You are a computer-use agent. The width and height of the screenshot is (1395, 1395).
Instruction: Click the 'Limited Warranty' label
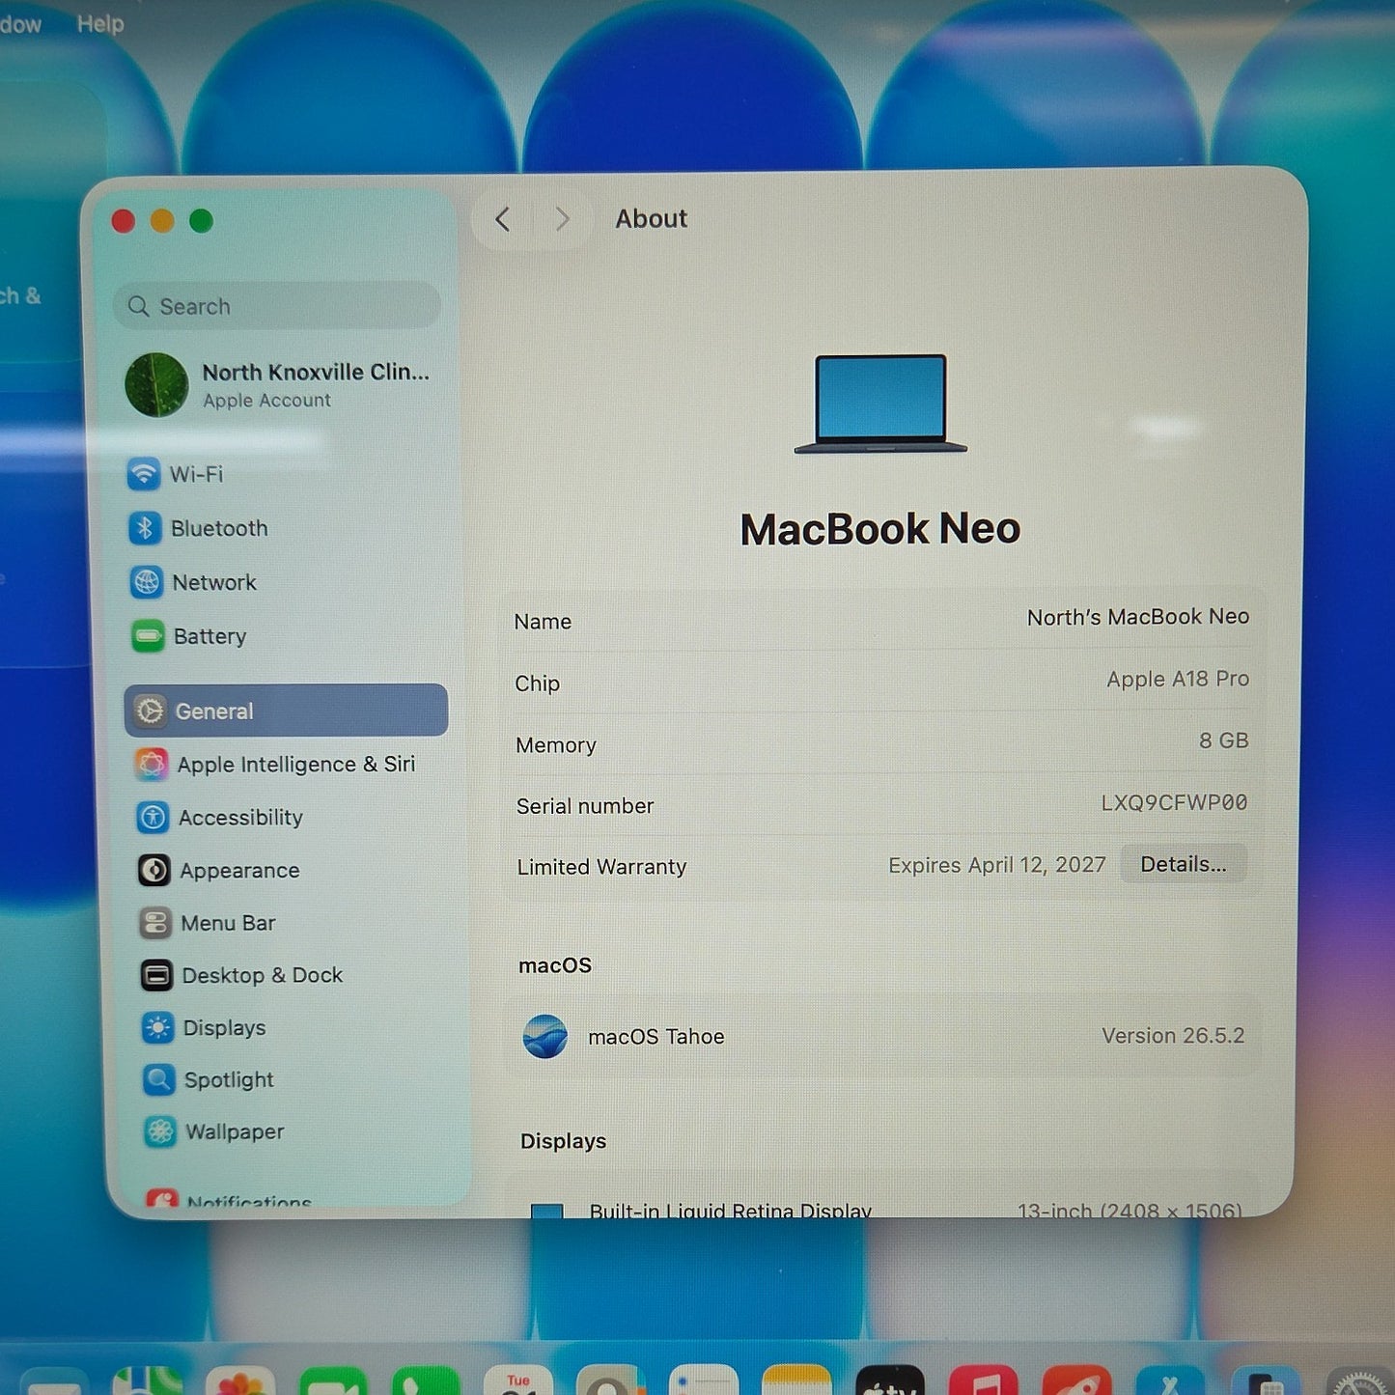point(601,867)
